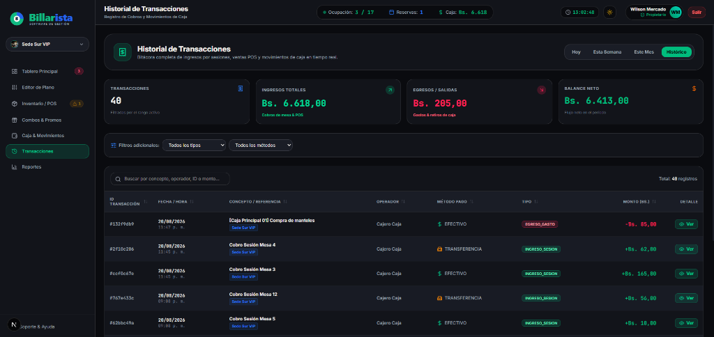The width and height of the screenshot is (714, 337).
Task: Click the Filtros adicionales sliders icon
Action: pos(114,146)
